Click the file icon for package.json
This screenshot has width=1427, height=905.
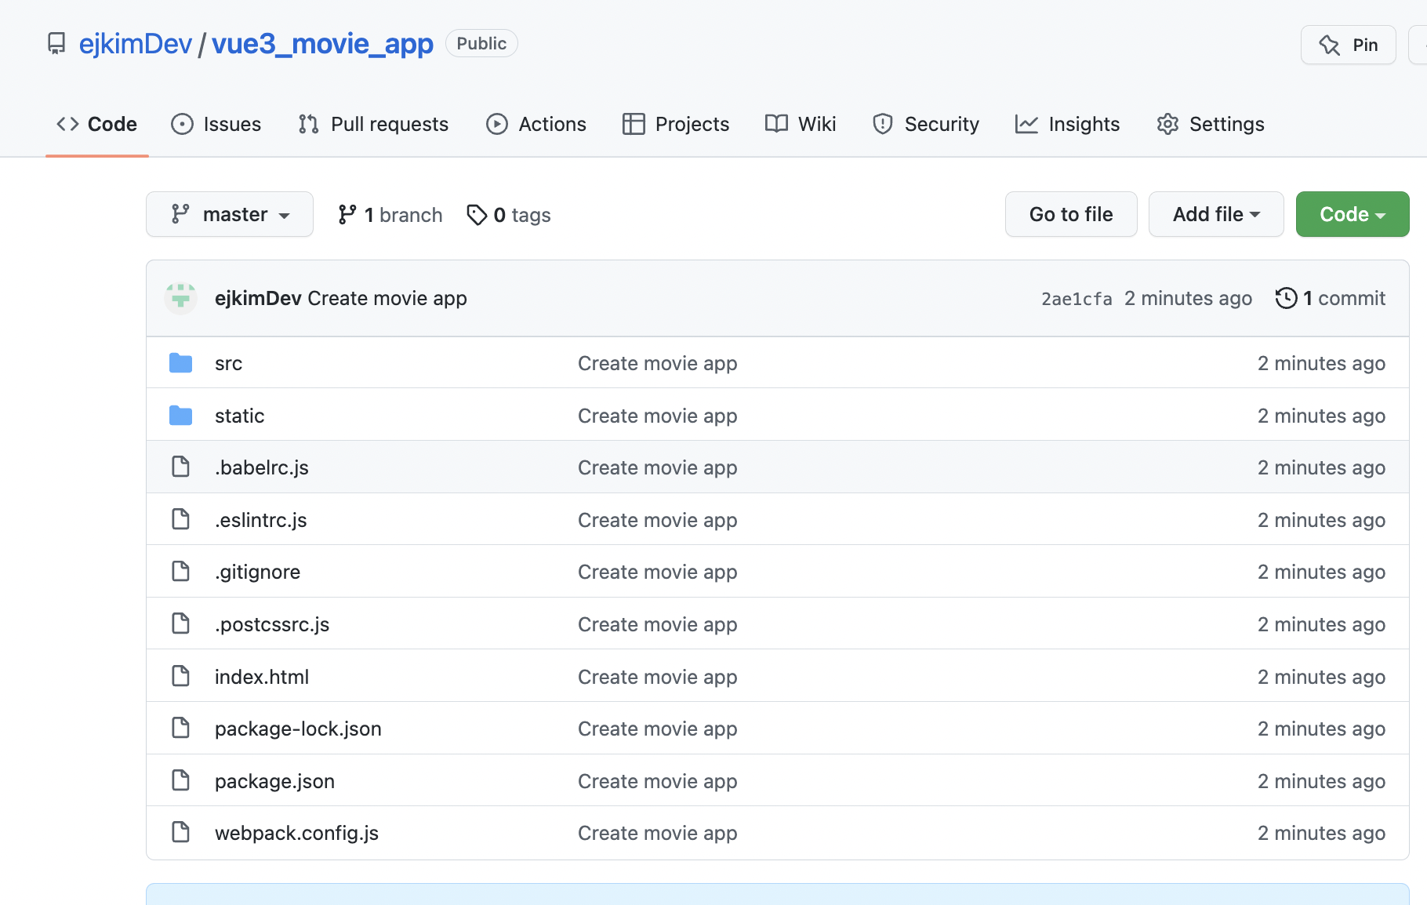coord(181,780)
